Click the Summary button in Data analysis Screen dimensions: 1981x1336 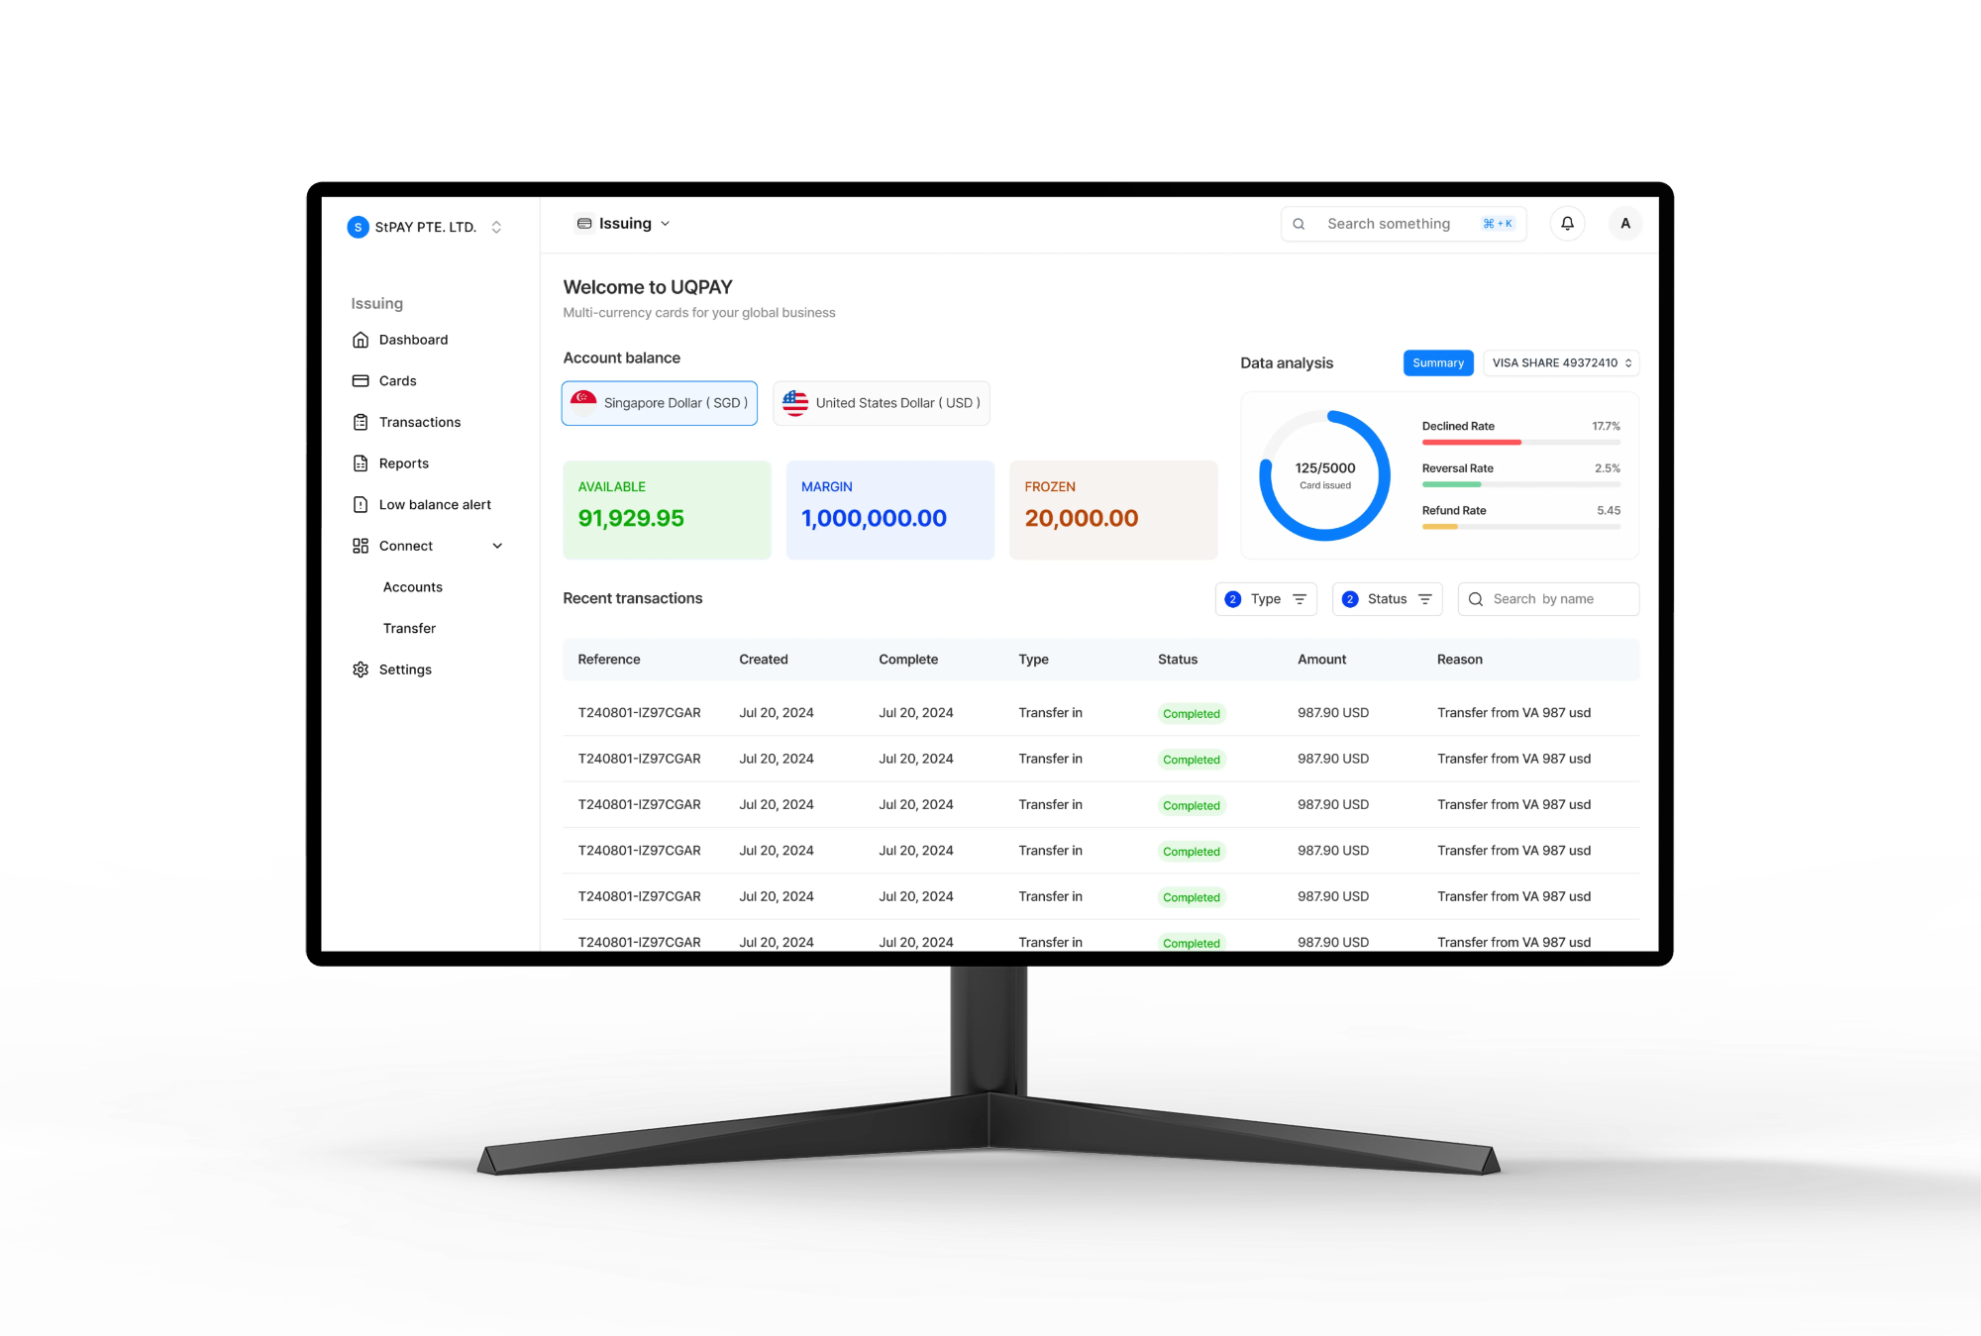(x=1438, y=363)
